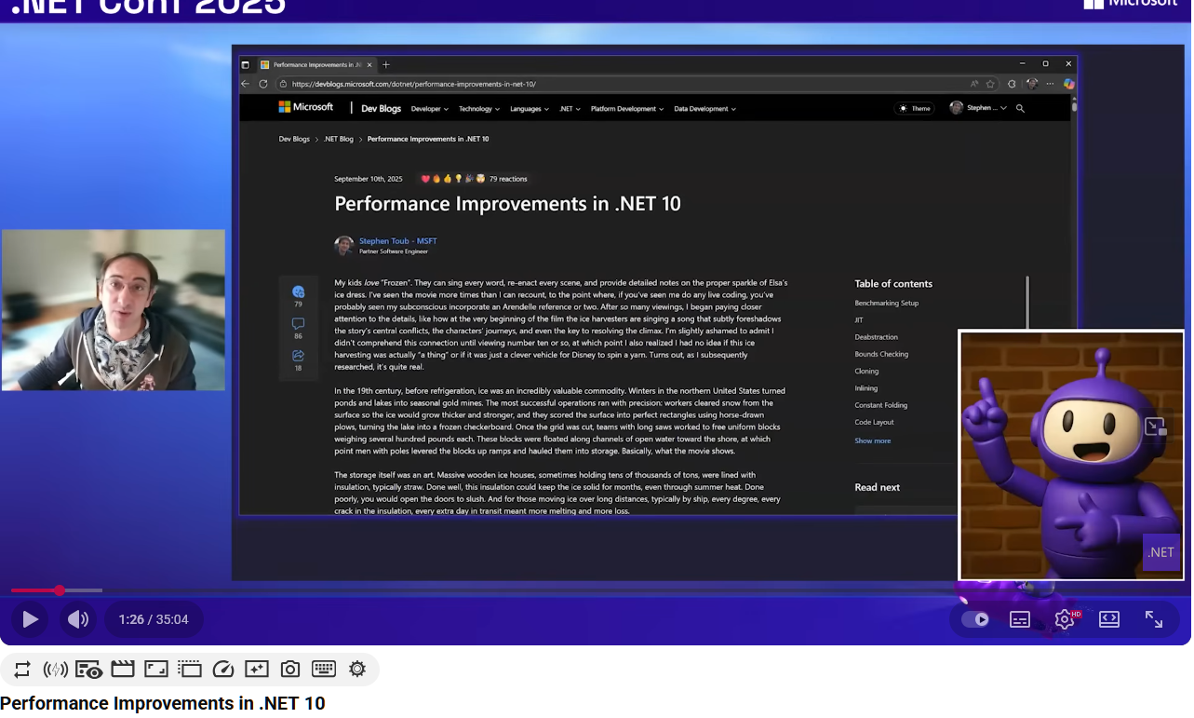Screen dimensions: 1194x718
Task: Toggle the Theme button
Action: [915, 108]
